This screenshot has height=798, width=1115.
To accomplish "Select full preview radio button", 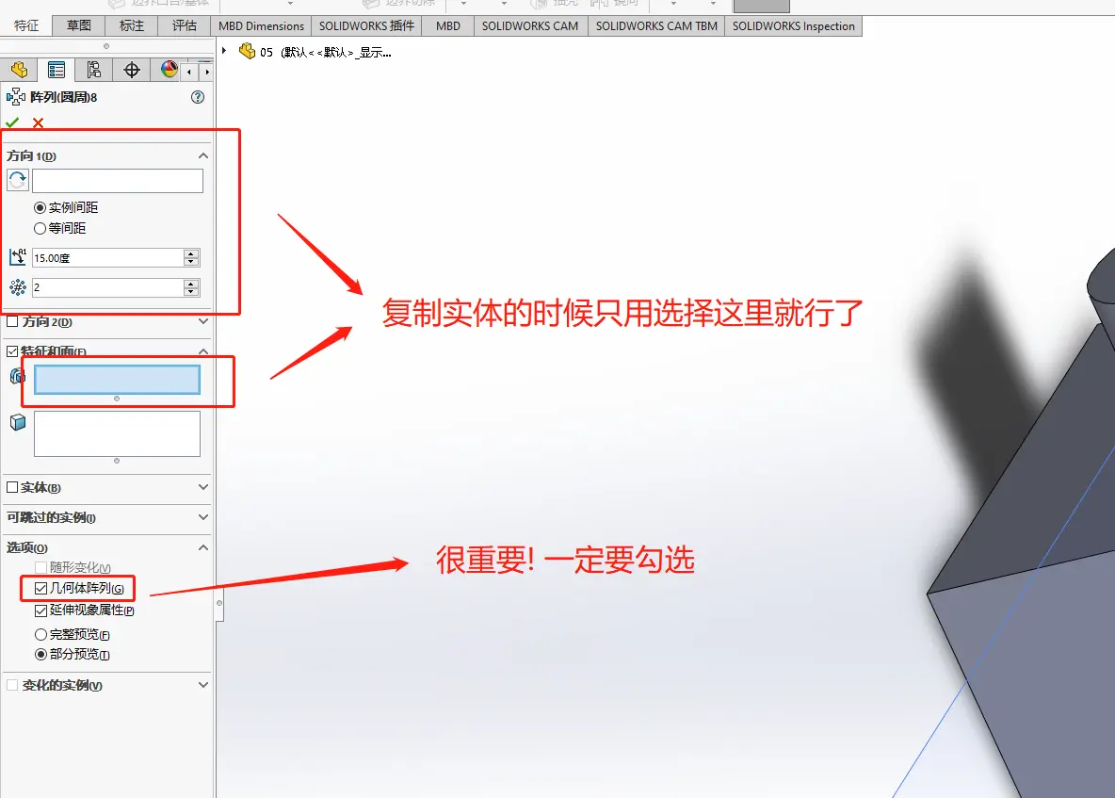I will pos(41,634).
